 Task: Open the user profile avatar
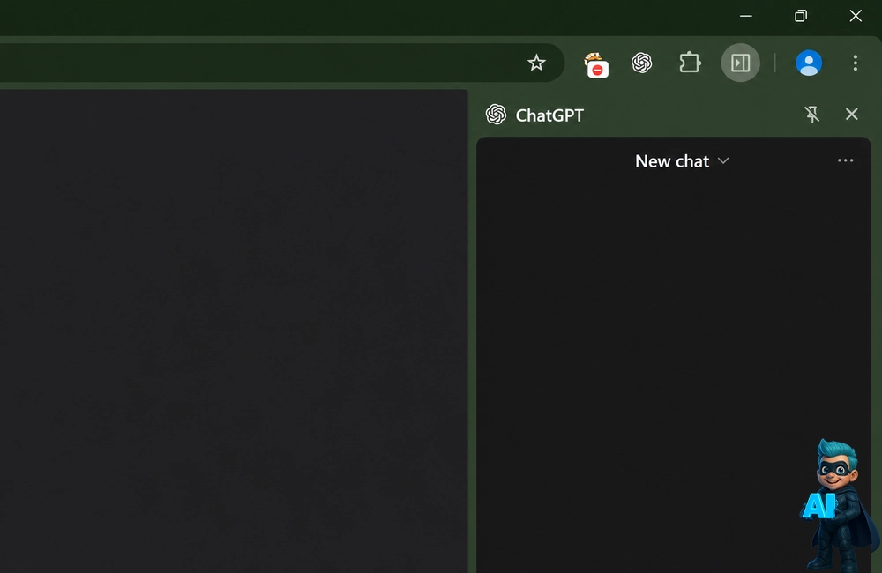[x=808, y=63]
